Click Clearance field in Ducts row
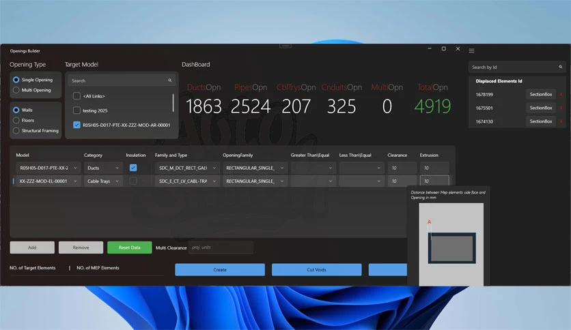571x330 pixels. [402, 168]
